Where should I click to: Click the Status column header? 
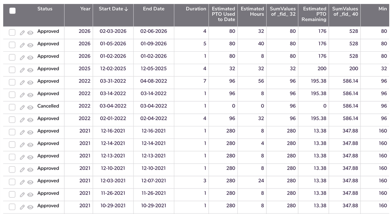pos(45,9)
